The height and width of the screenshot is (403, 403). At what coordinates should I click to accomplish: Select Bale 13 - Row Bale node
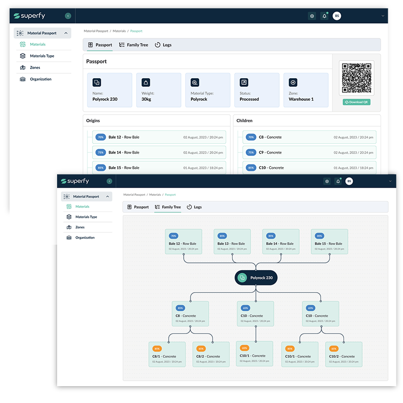(232, 241)
